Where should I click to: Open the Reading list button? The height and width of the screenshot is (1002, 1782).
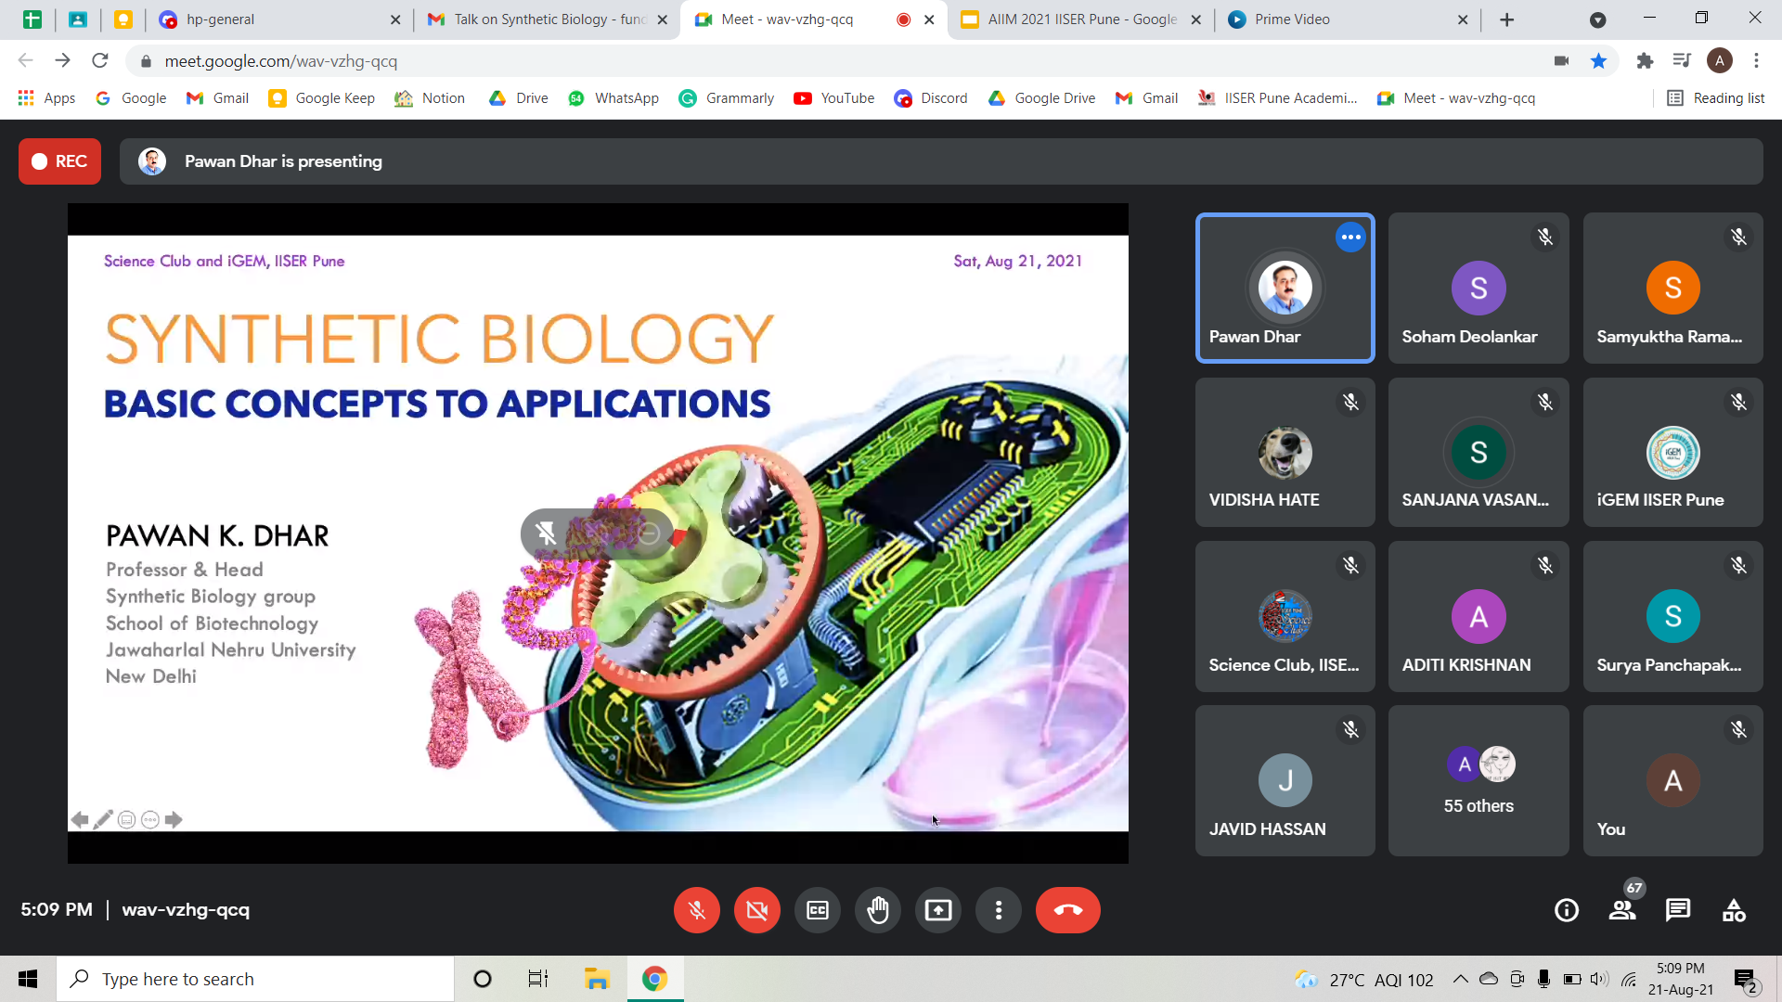(1715, 98)
